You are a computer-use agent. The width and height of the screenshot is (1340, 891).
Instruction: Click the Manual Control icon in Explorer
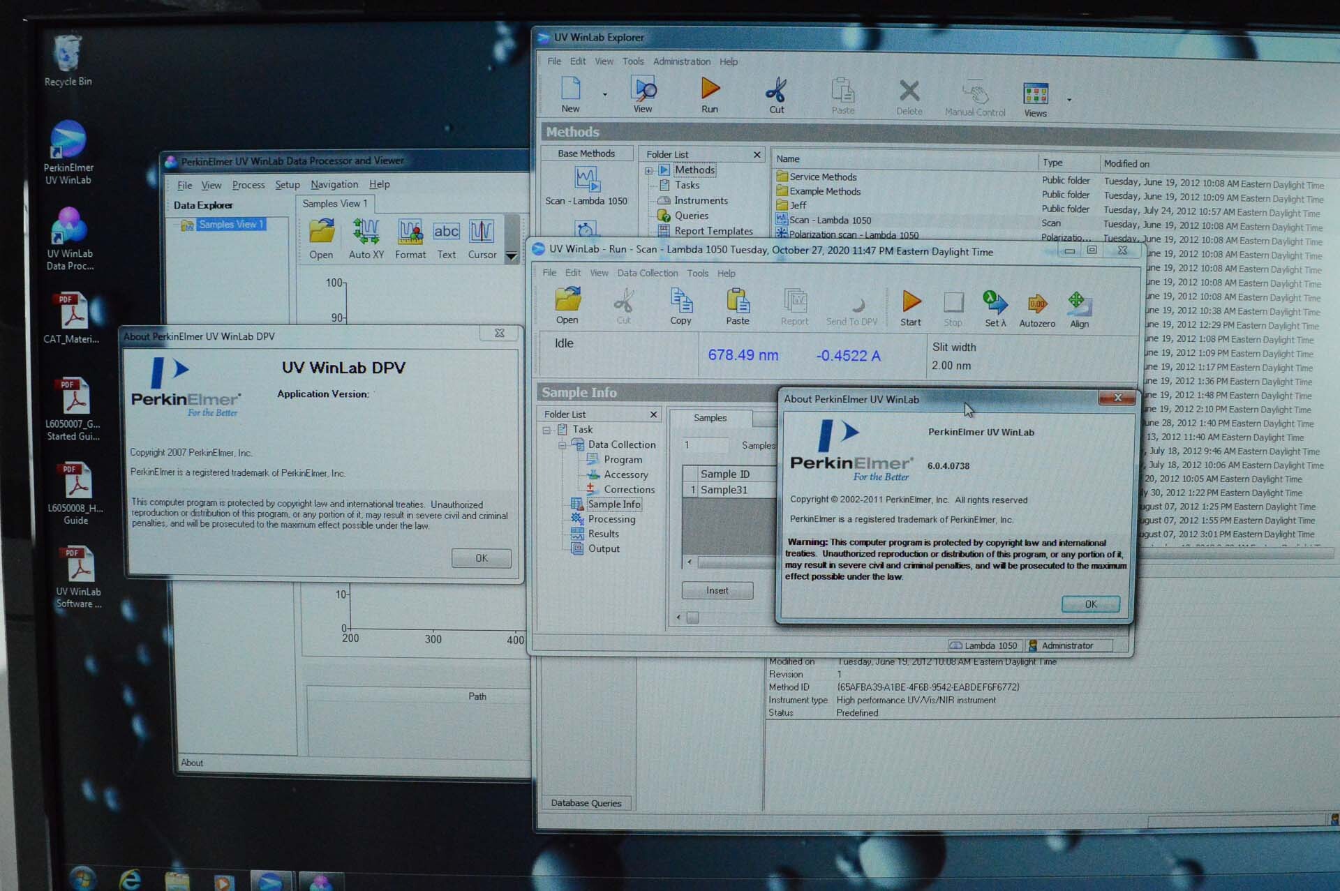[976, 93]
